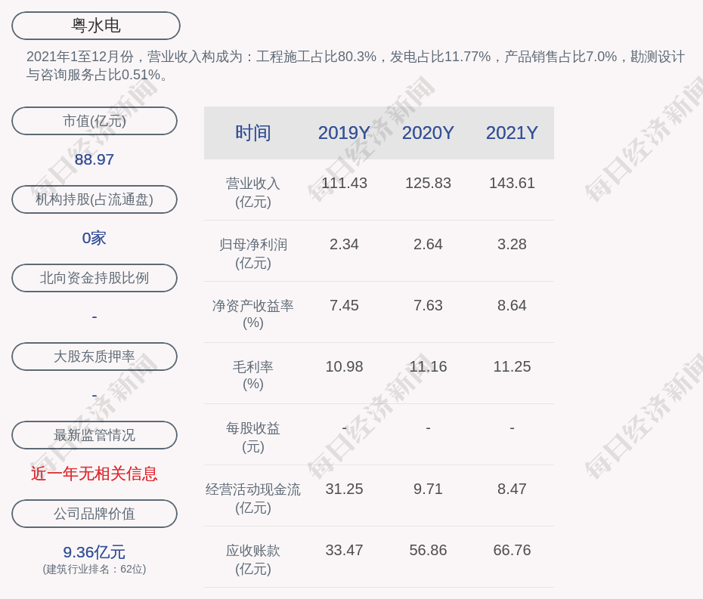Viewport: 703px width, 599px height.
Task: Click revenue value 111.43
Action: (344, 183)
